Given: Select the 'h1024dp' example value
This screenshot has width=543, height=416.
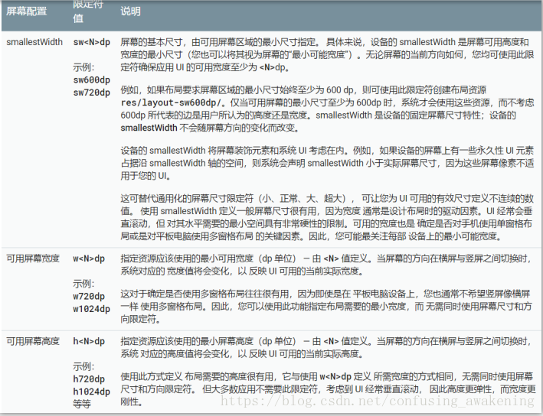Looking at the screenshot, I should click(x=91, y=392).
